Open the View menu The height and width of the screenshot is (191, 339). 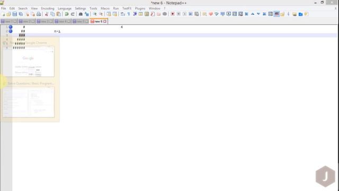coord(34,8)
